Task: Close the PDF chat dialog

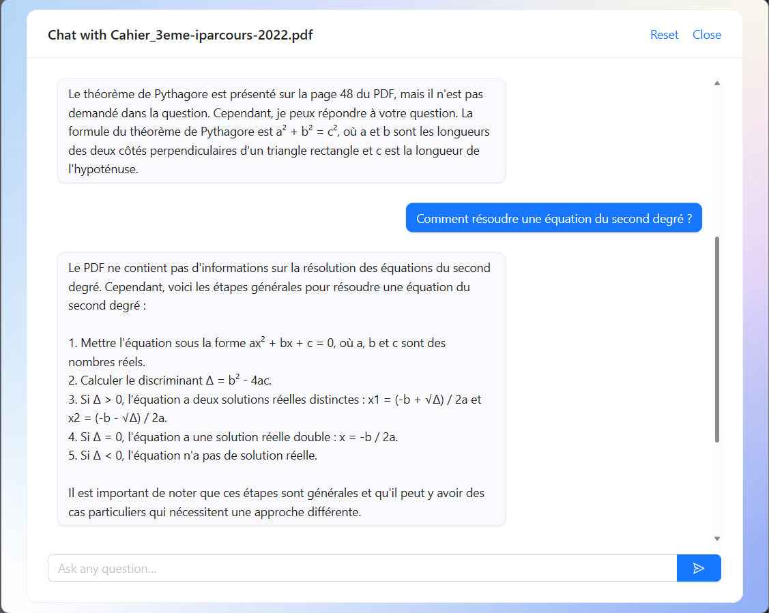Action: [x=706, y=35]
